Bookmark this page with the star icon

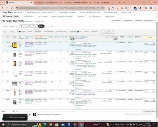click(x=102, y=8)
